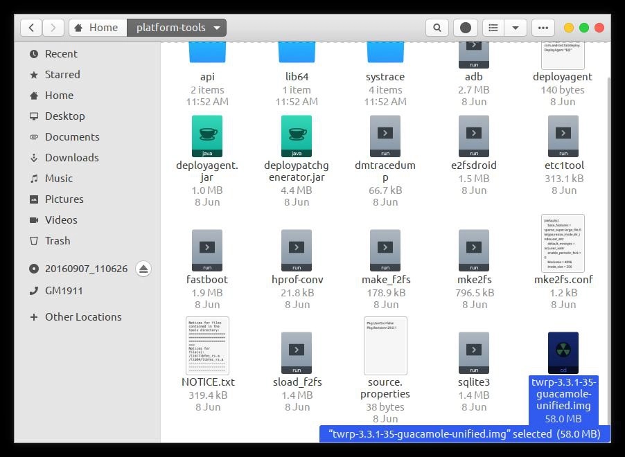
Task: Open Other Locations in the sidebar
Action: [83, 317]
